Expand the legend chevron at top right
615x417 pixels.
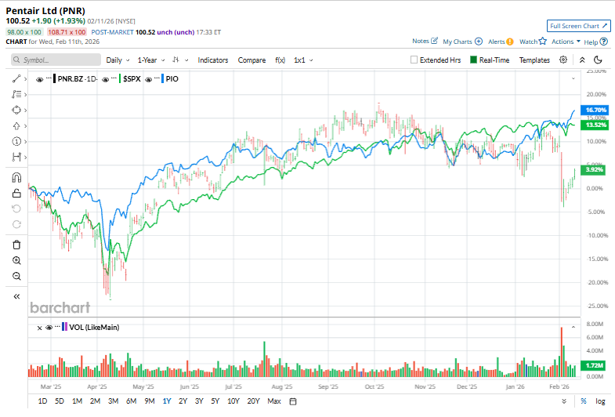tap(573, 79)
